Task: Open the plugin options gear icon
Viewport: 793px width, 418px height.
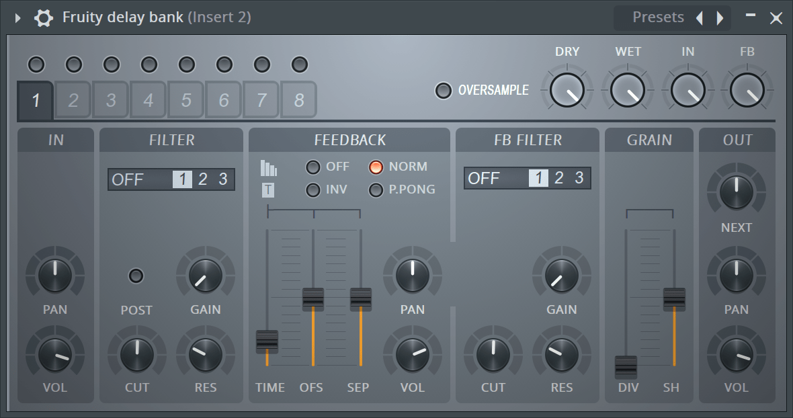Action: tap(44, 17)
